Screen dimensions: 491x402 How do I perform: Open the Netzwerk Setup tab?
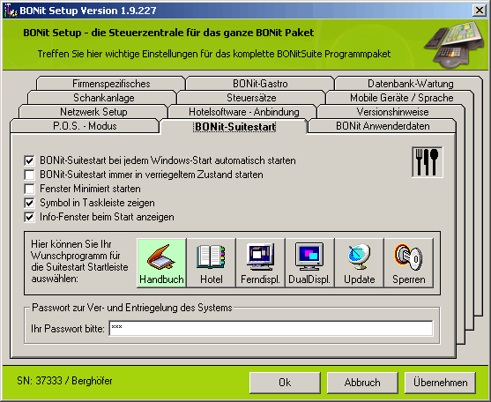pyautogui.click(x=93, y=112)
